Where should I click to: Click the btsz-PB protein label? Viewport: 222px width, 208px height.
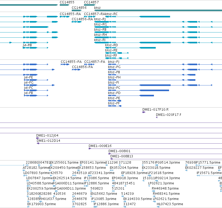(114, 72)
